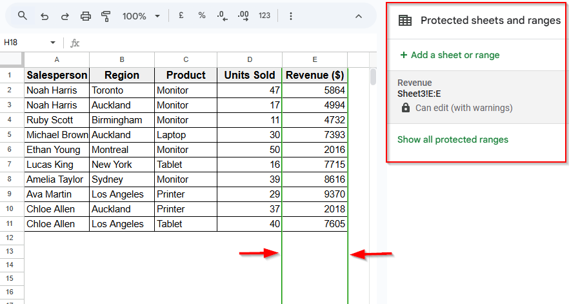Undo the last action
Screen dimensions: 569x304
(x=44, y=16)
